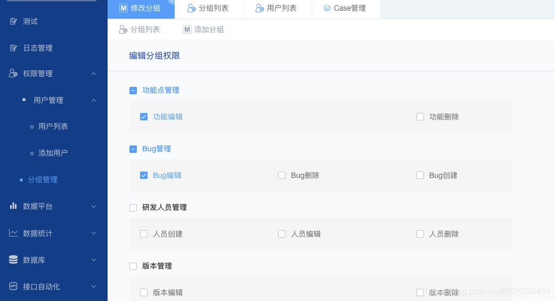This screenshot has height=301, width=555.
Task: Click the 权限管理 user-gear icon in sidebar
Action: pos(13,74)
